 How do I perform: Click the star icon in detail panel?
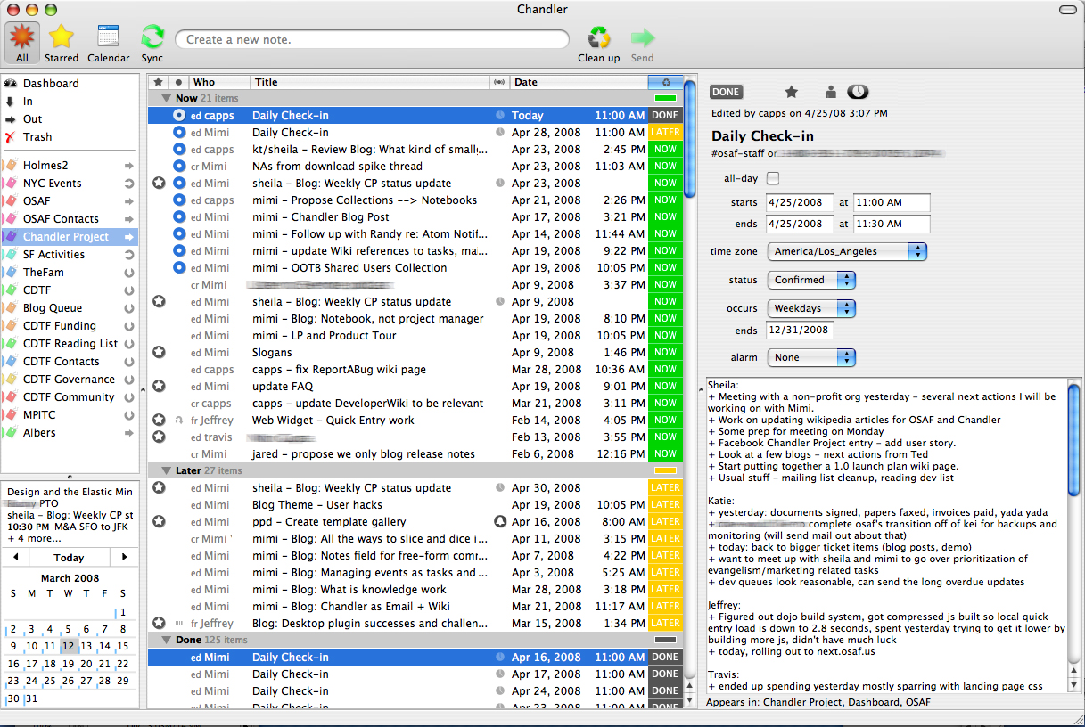click(791, 92)
